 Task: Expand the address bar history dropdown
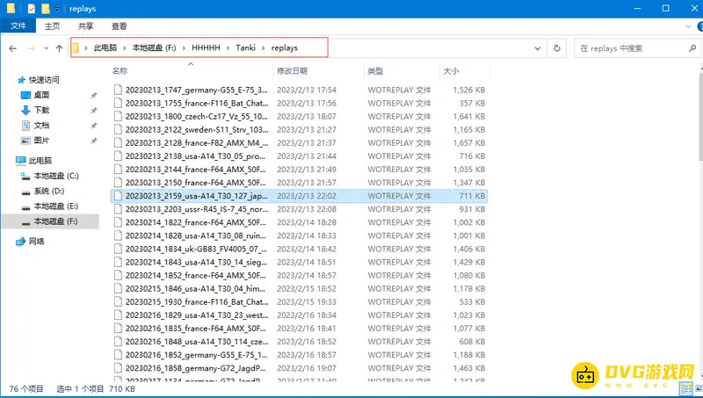pos(538,48)
